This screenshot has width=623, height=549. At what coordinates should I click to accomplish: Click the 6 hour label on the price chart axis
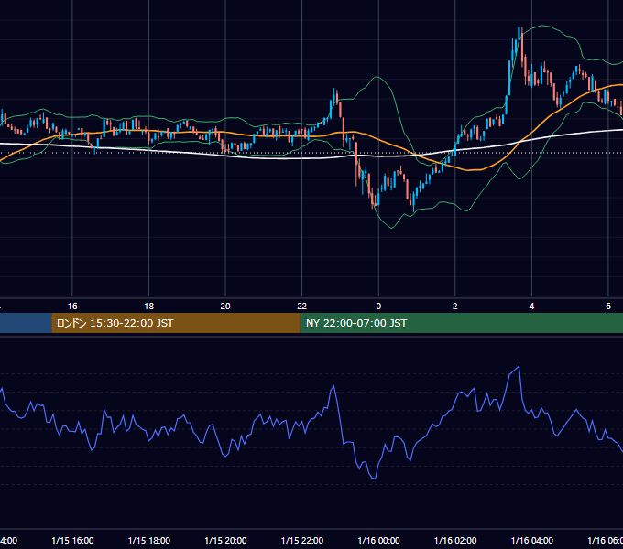(608, 307)
